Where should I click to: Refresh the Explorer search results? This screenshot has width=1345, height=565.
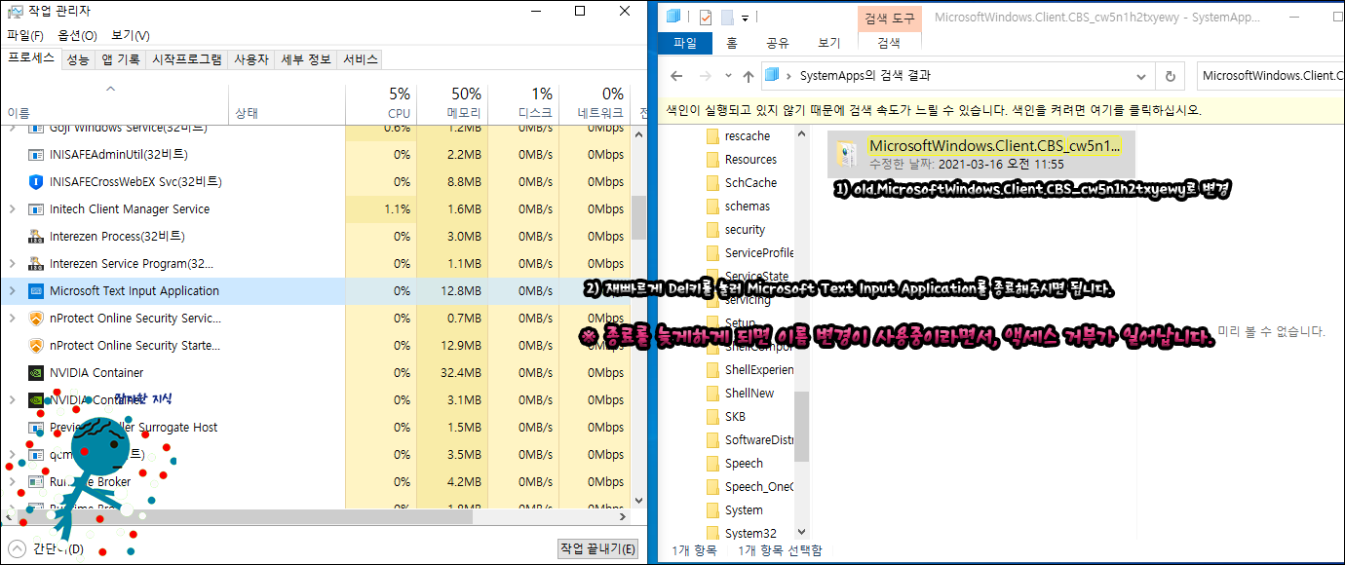tap(1170, 75)
